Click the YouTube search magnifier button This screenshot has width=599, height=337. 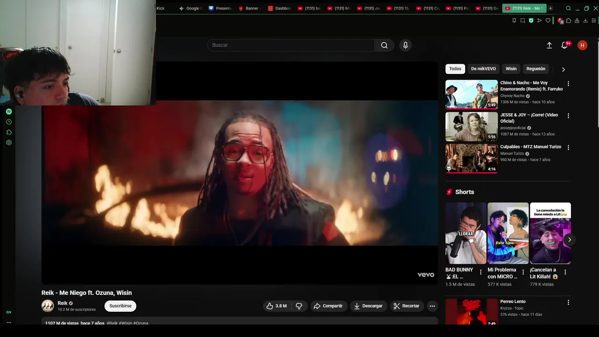point(384,45)
